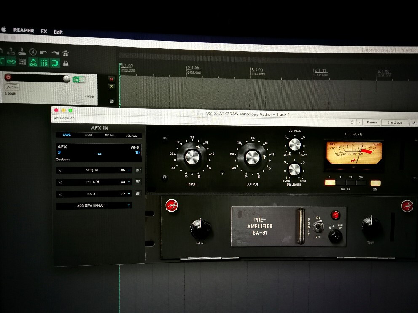
Task: Click the Param button
Action: [x=372, y=122]
